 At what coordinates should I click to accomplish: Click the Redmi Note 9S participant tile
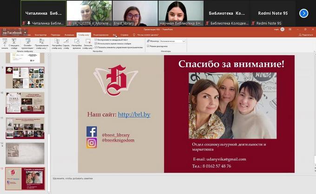273,13
